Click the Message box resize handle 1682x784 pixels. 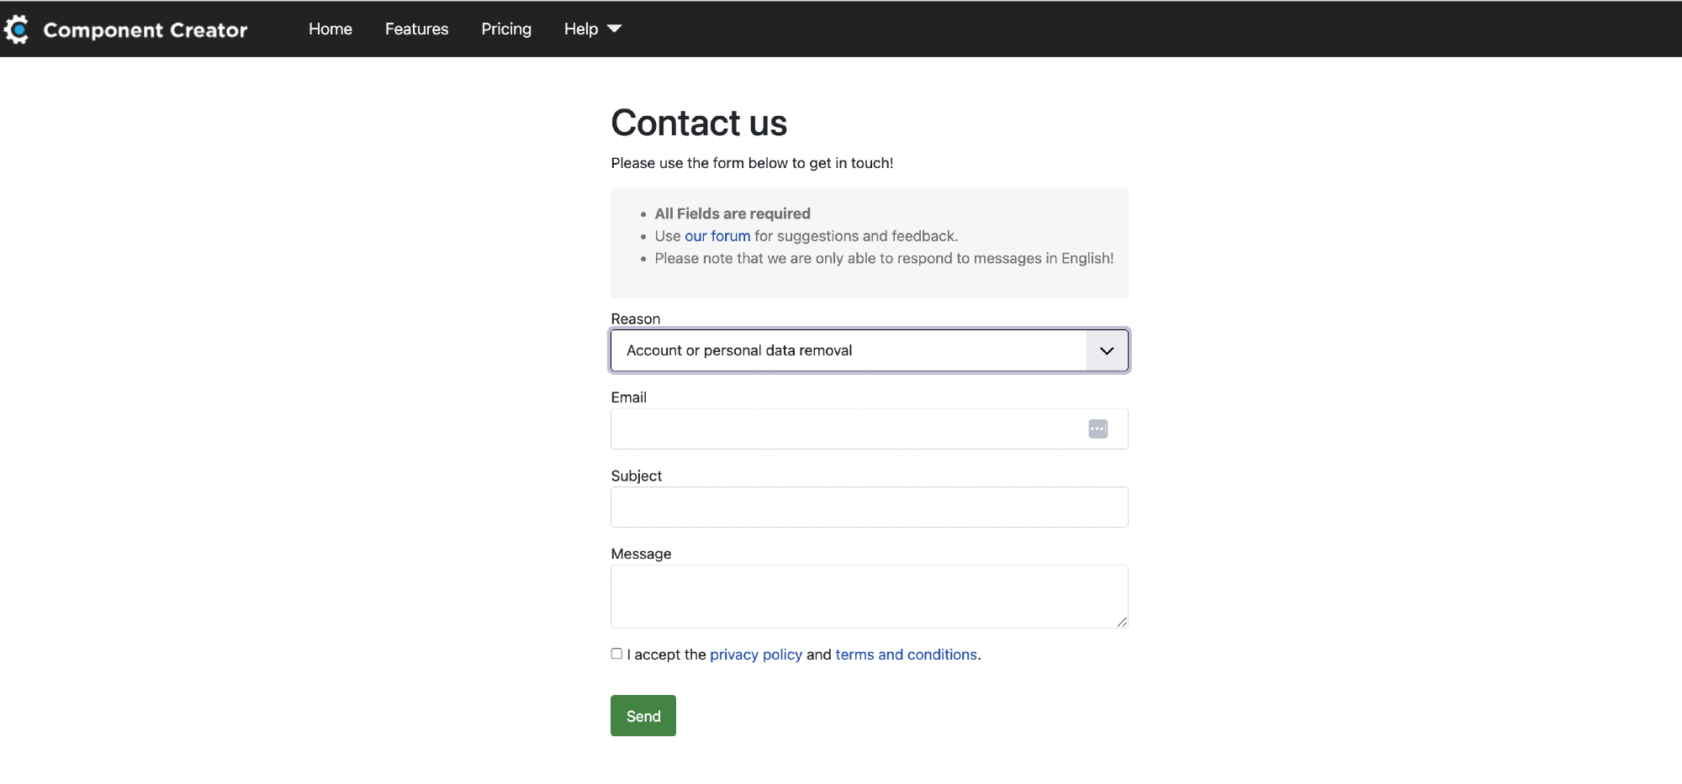click(1122, 622)
